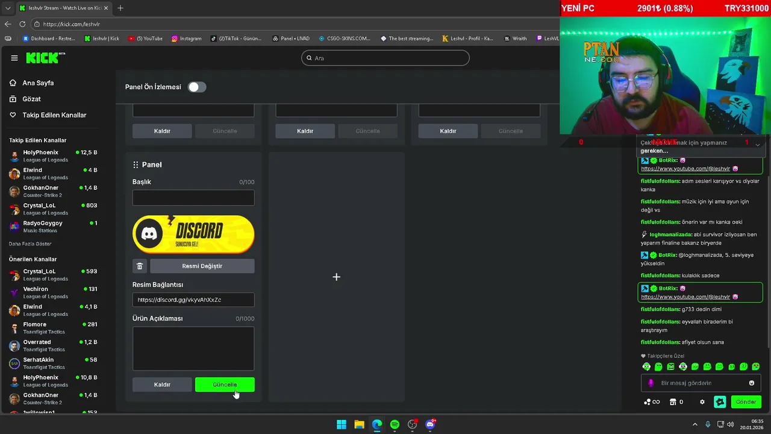Open the YouTube bookmark
This screenshot has height=434, width=771.
(x=145, y=39)
